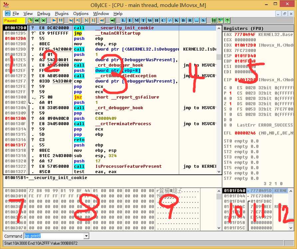This screenshot has width=297, height=249.
Task: Select the address 010A12D0 row
Action: point(110,28)
